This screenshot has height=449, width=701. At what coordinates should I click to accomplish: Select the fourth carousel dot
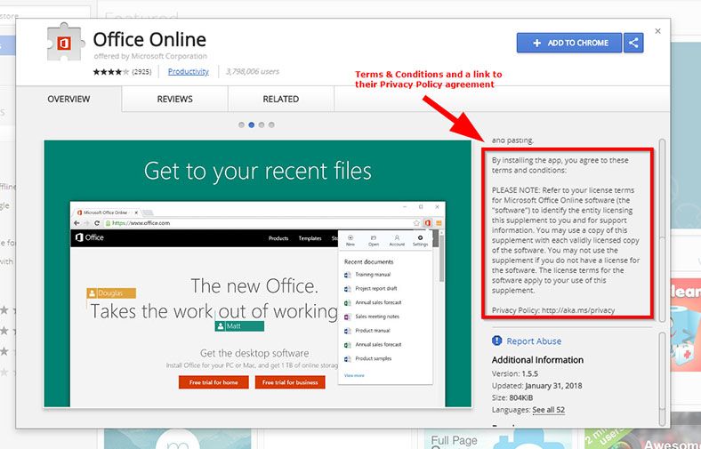coord(271,125)
